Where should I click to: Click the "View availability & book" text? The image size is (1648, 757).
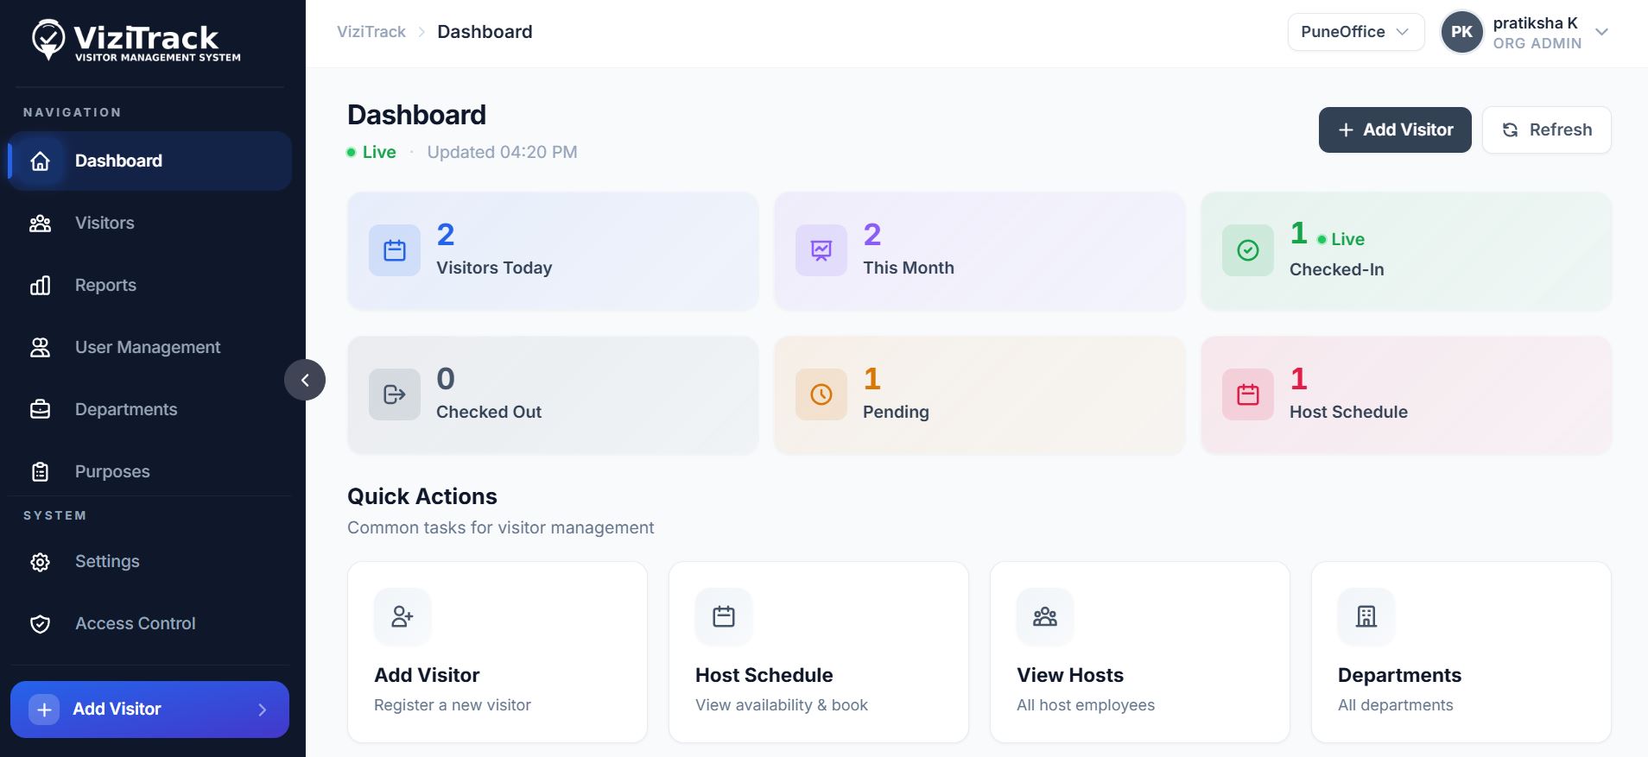[x=782, y=705]
